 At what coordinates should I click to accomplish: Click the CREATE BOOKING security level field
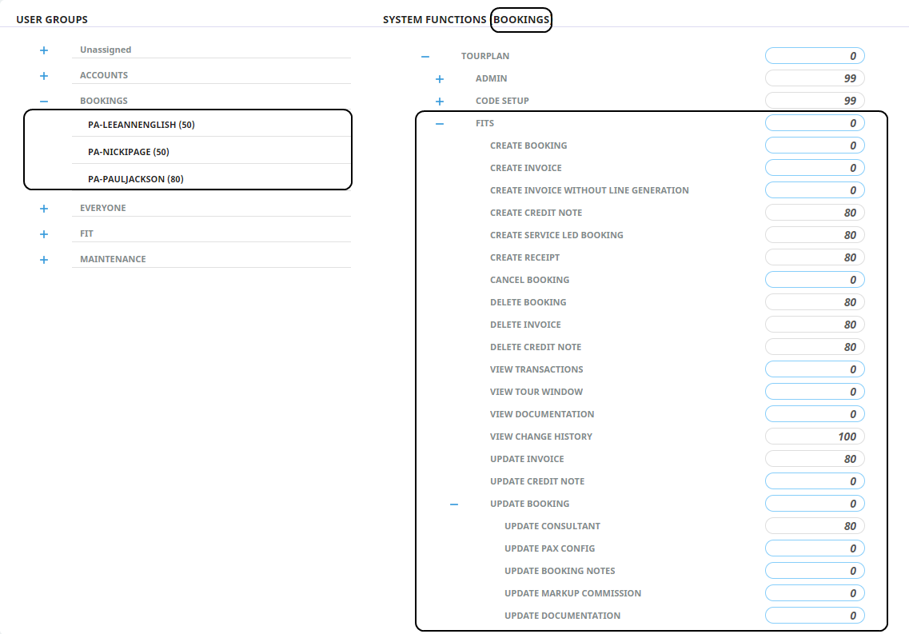coord(815,146)
